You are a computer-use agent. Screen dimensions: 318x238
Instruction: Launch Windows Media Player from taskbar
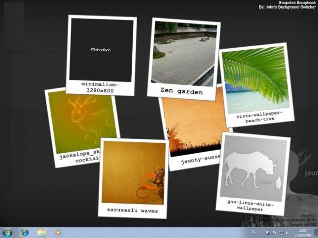tap(58, 233)
